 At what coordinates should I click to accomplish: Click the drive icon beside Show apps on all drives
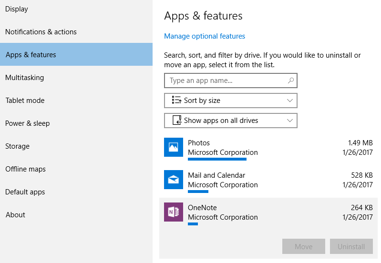pyautogui.click(x=176, y=120)
